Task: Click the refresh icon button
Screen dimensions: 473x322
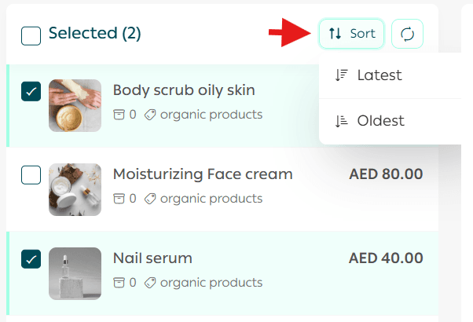Action: coord(407,34)
